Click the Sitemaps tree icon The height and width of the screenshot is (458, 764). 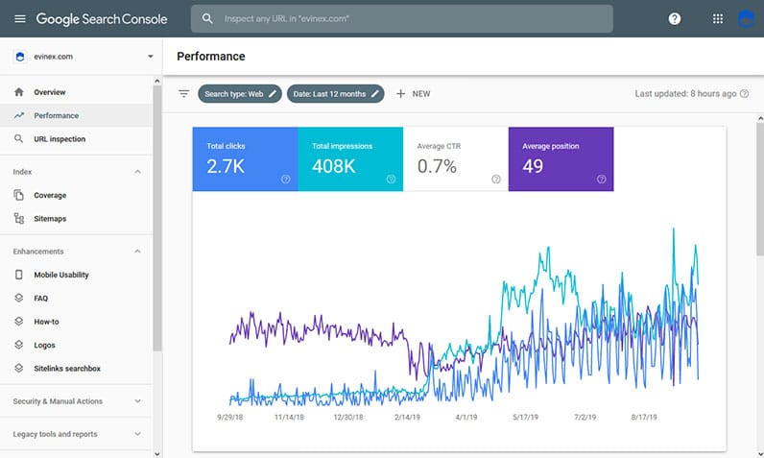point(19,218)
